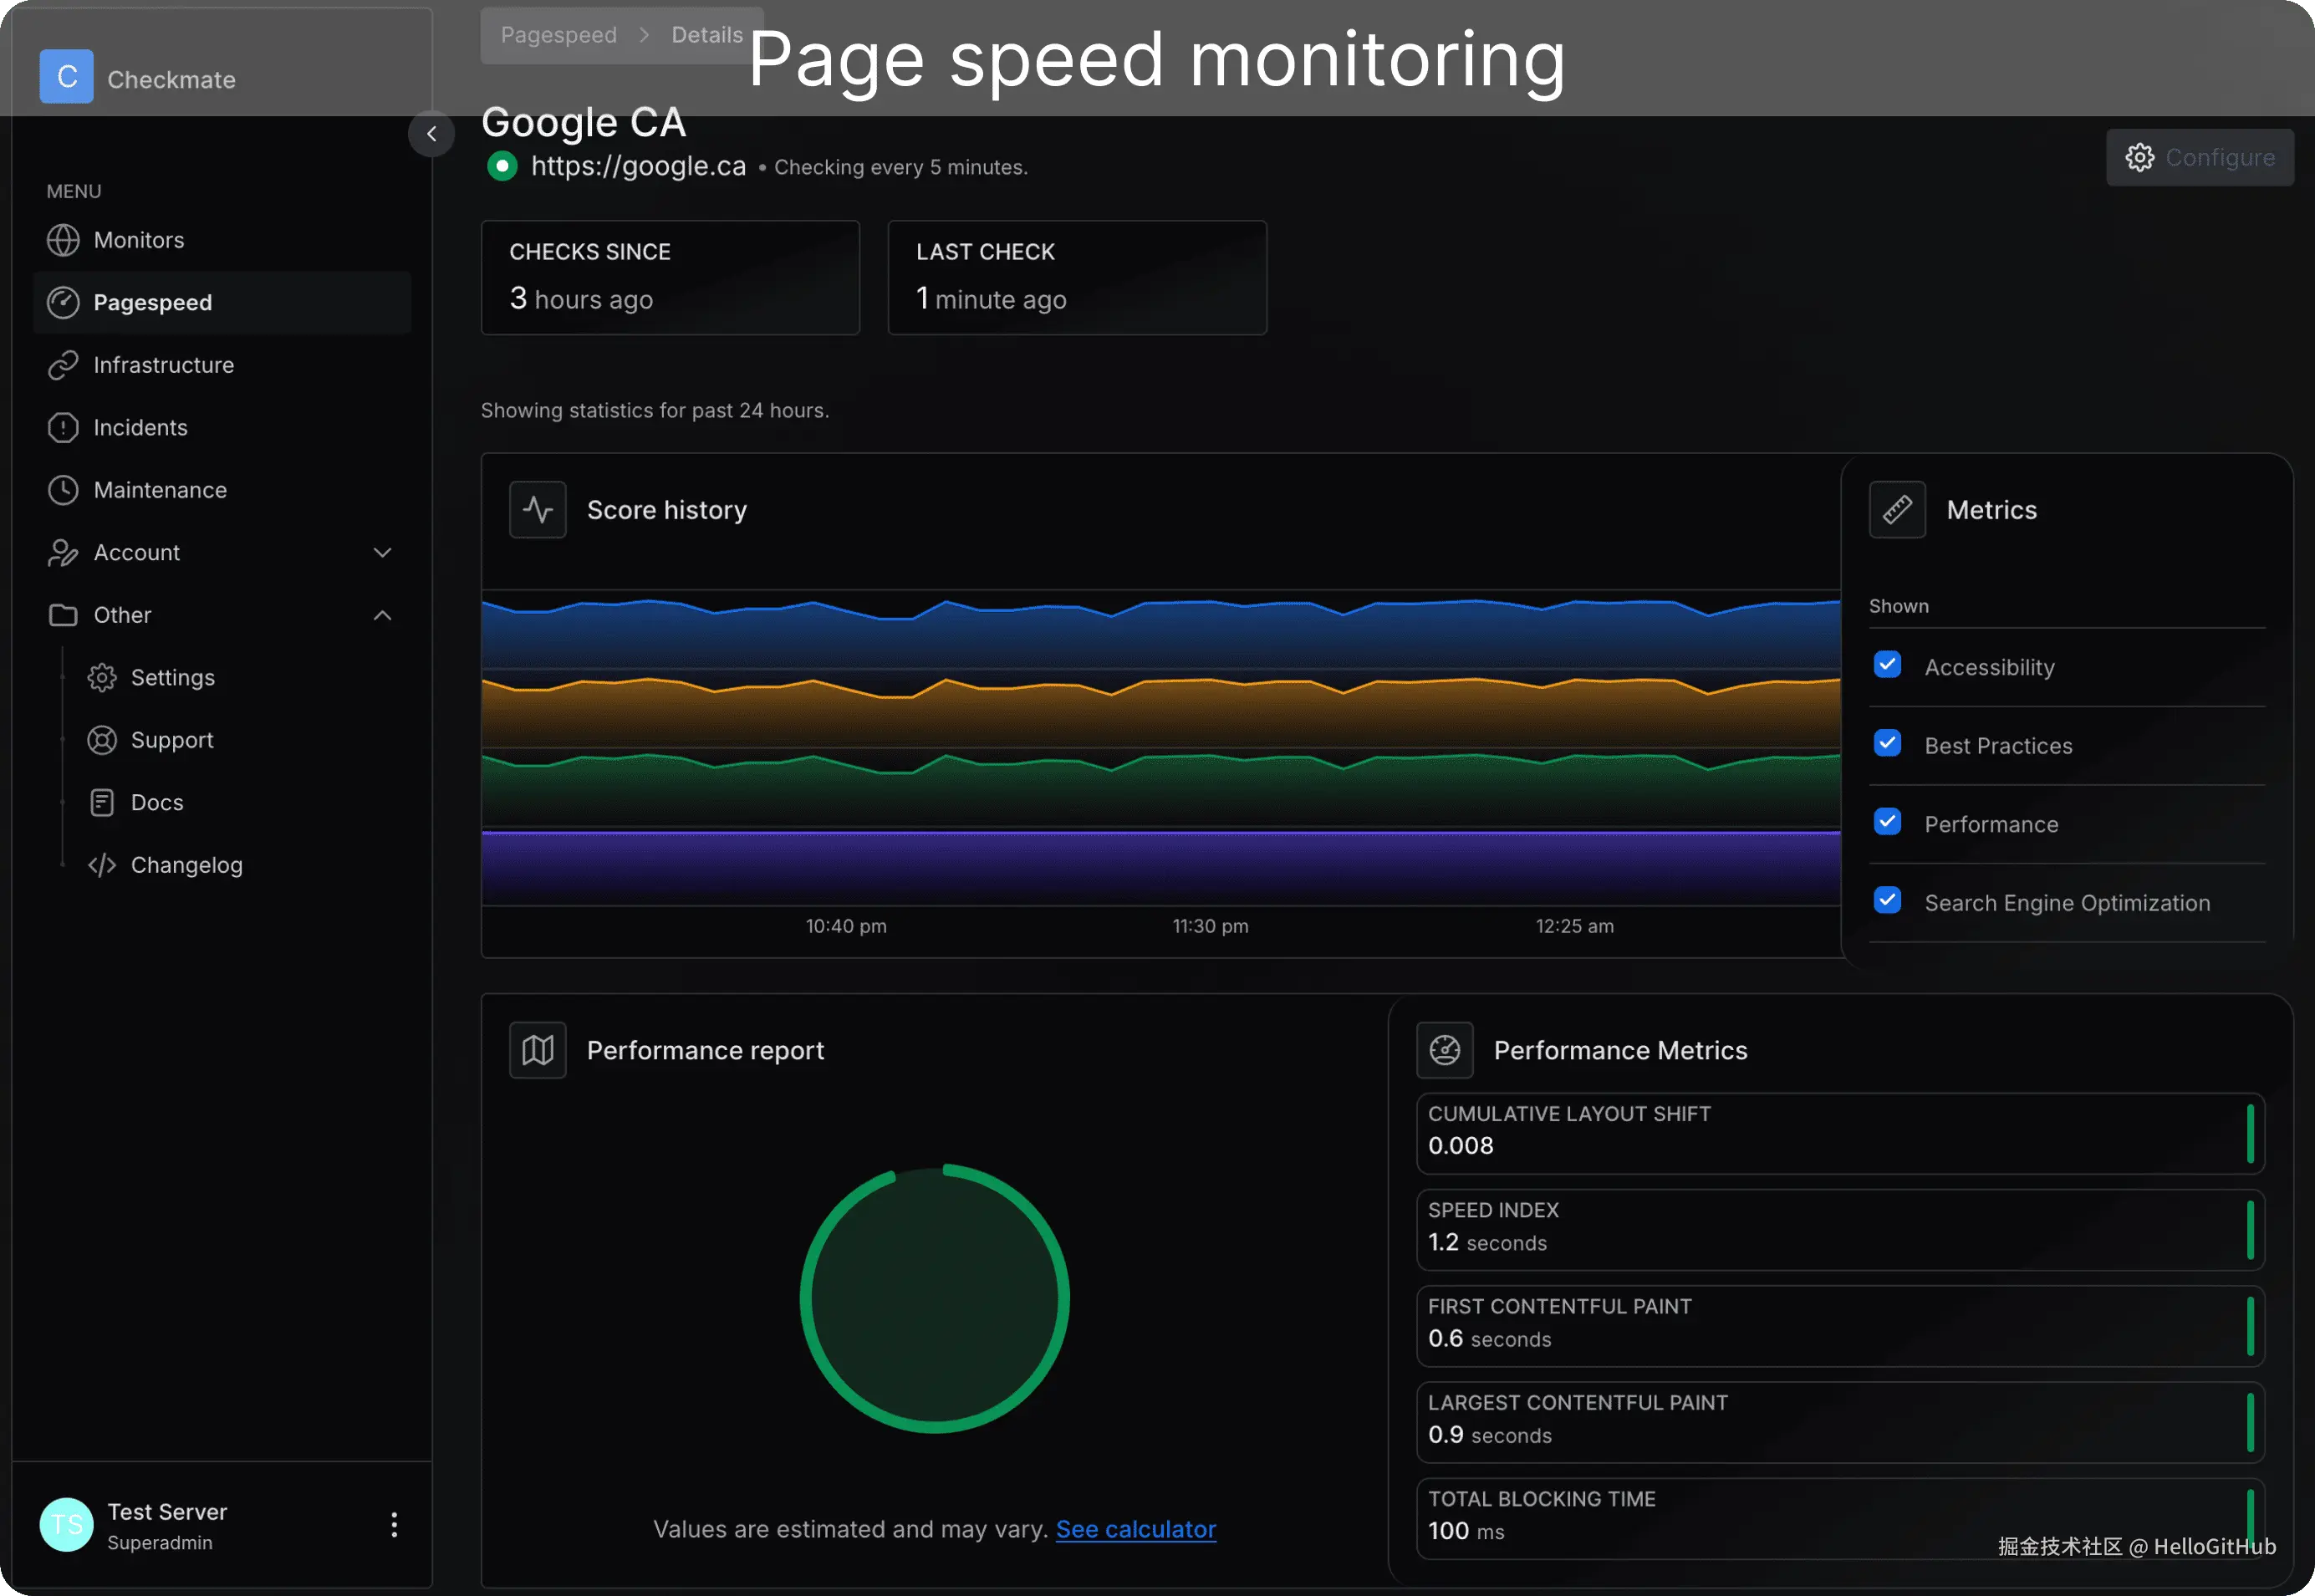Click the Infrastructure link icon
This screenshot has height=1596, width=2315.
63,365
